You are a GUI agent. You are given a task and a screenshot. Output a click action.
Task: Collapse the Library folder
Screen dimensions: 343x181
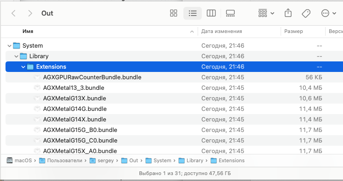point(16,56)
